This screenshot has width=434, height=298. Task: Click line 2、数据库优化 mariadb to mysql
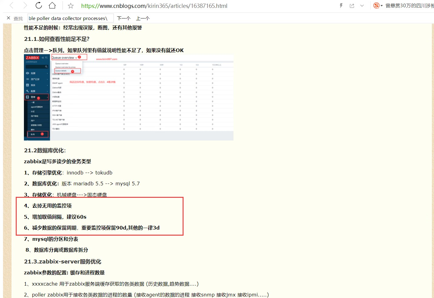(82, 184)
